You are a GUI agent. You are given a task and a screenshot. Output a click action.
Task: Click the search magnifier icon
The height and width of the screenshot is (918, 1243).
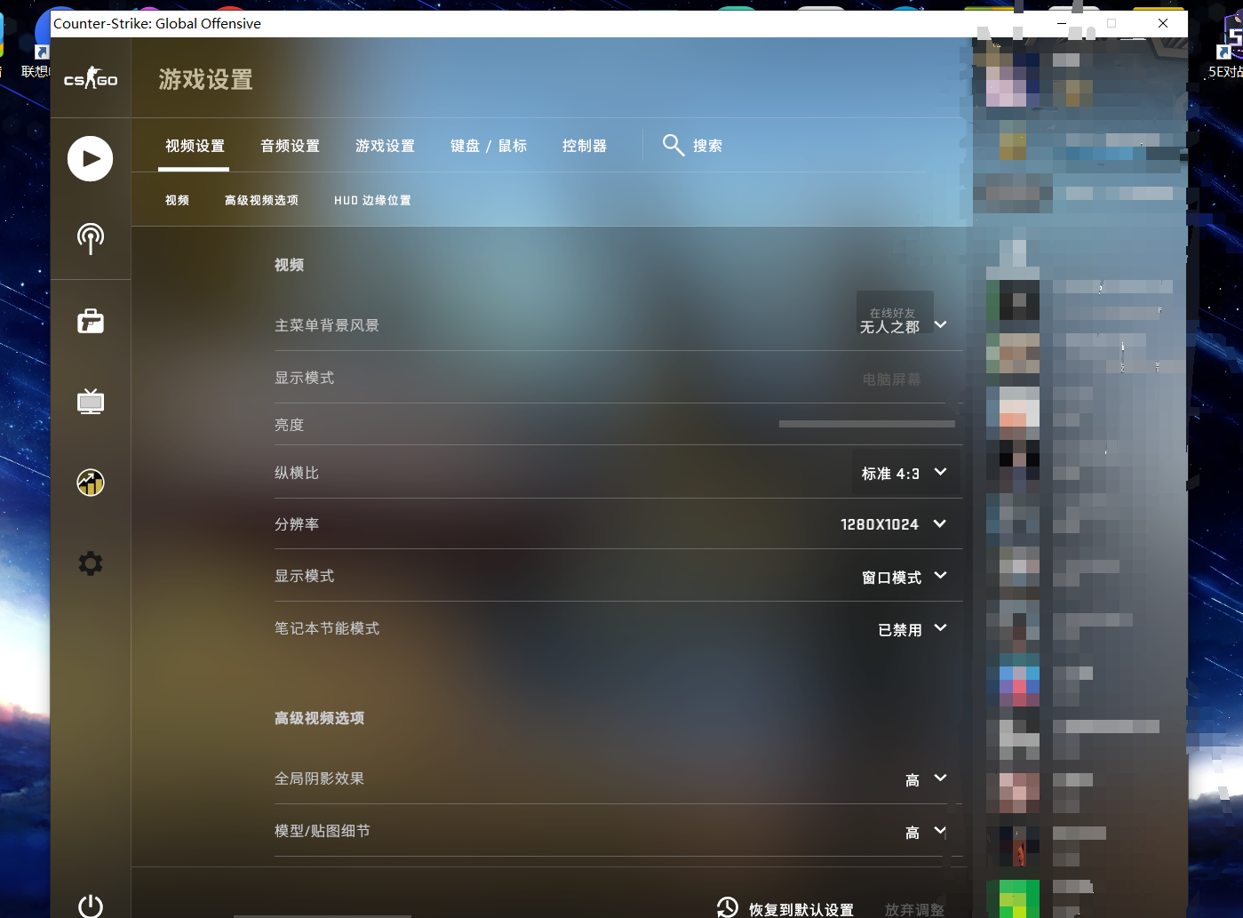(x=673, y=145)
